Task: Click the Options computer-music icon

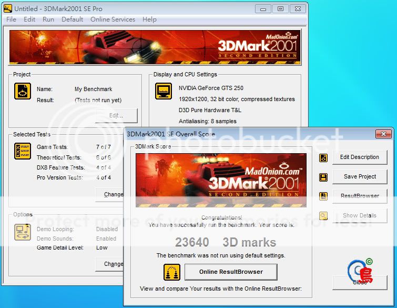Action: tap(22, 232)
